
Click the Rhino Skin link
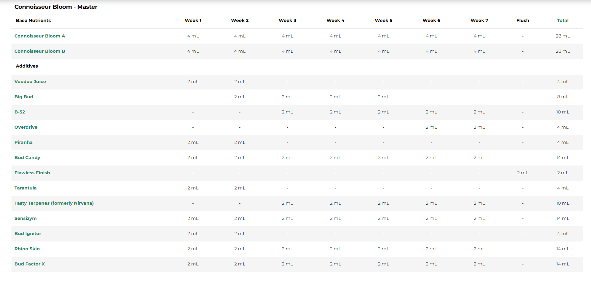click(x=27, y=249)
